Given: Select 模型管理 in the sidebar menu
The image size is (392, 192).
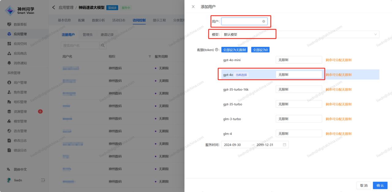Looking at the screenshot, I should 20,121.
